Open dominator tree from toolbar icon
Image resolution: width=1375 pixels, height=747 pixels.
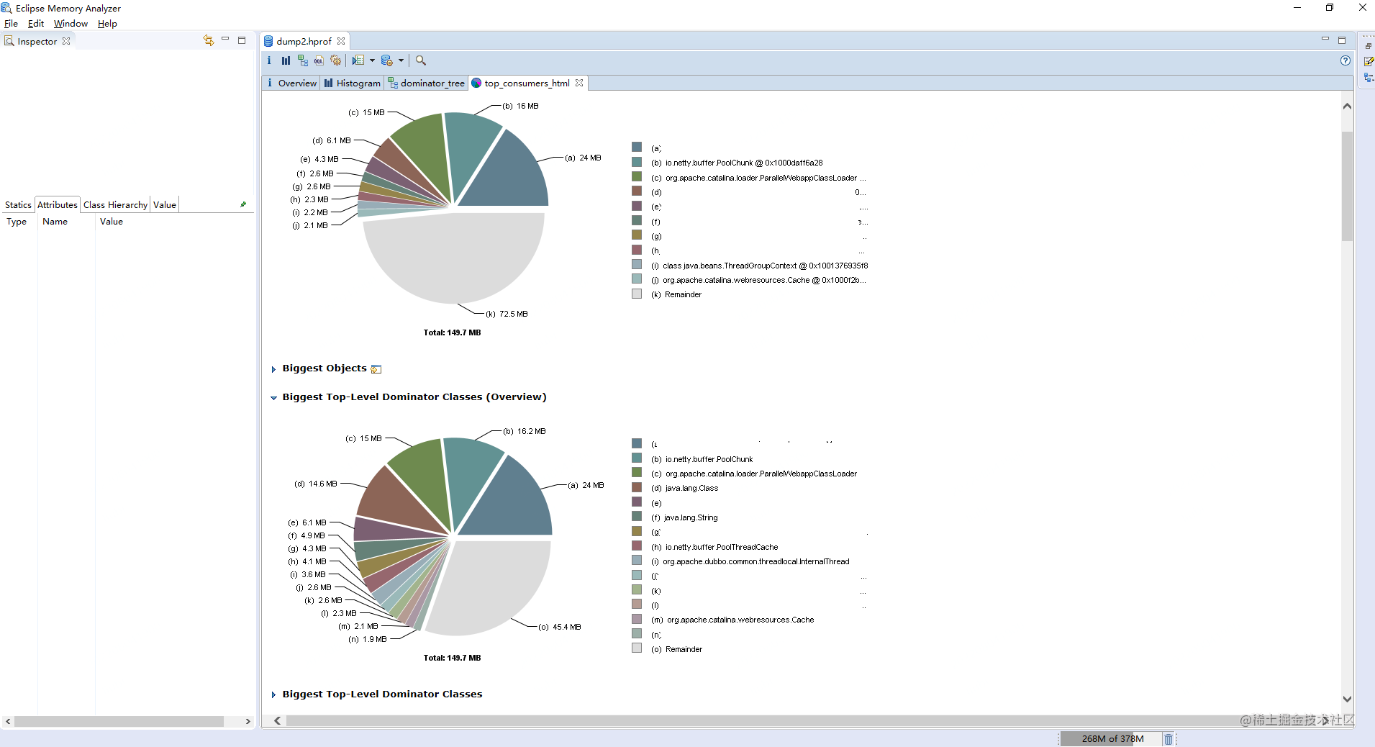pyautogui.click(x=303, y=60)
